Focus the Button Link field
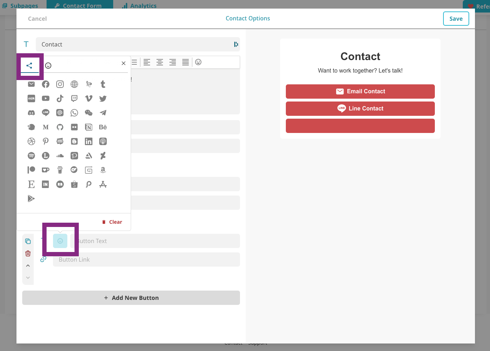The width and height of the screenshot is (490, 351). tap(146, 259)
